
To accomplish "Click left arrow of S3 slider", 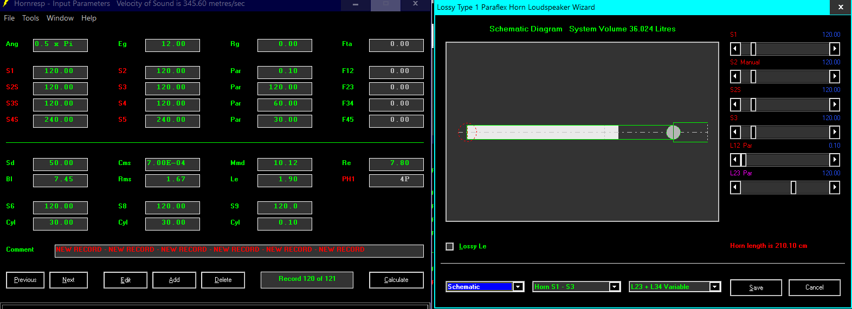I will point(735,132).
